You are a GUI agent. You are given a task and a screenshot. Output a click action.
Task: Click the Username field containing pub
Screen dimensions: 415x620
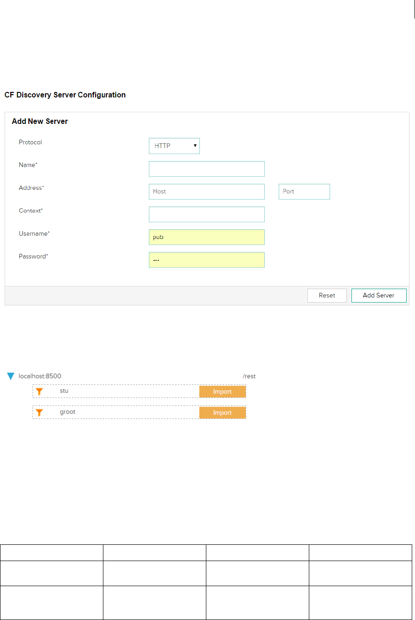(x=206, y=237)
